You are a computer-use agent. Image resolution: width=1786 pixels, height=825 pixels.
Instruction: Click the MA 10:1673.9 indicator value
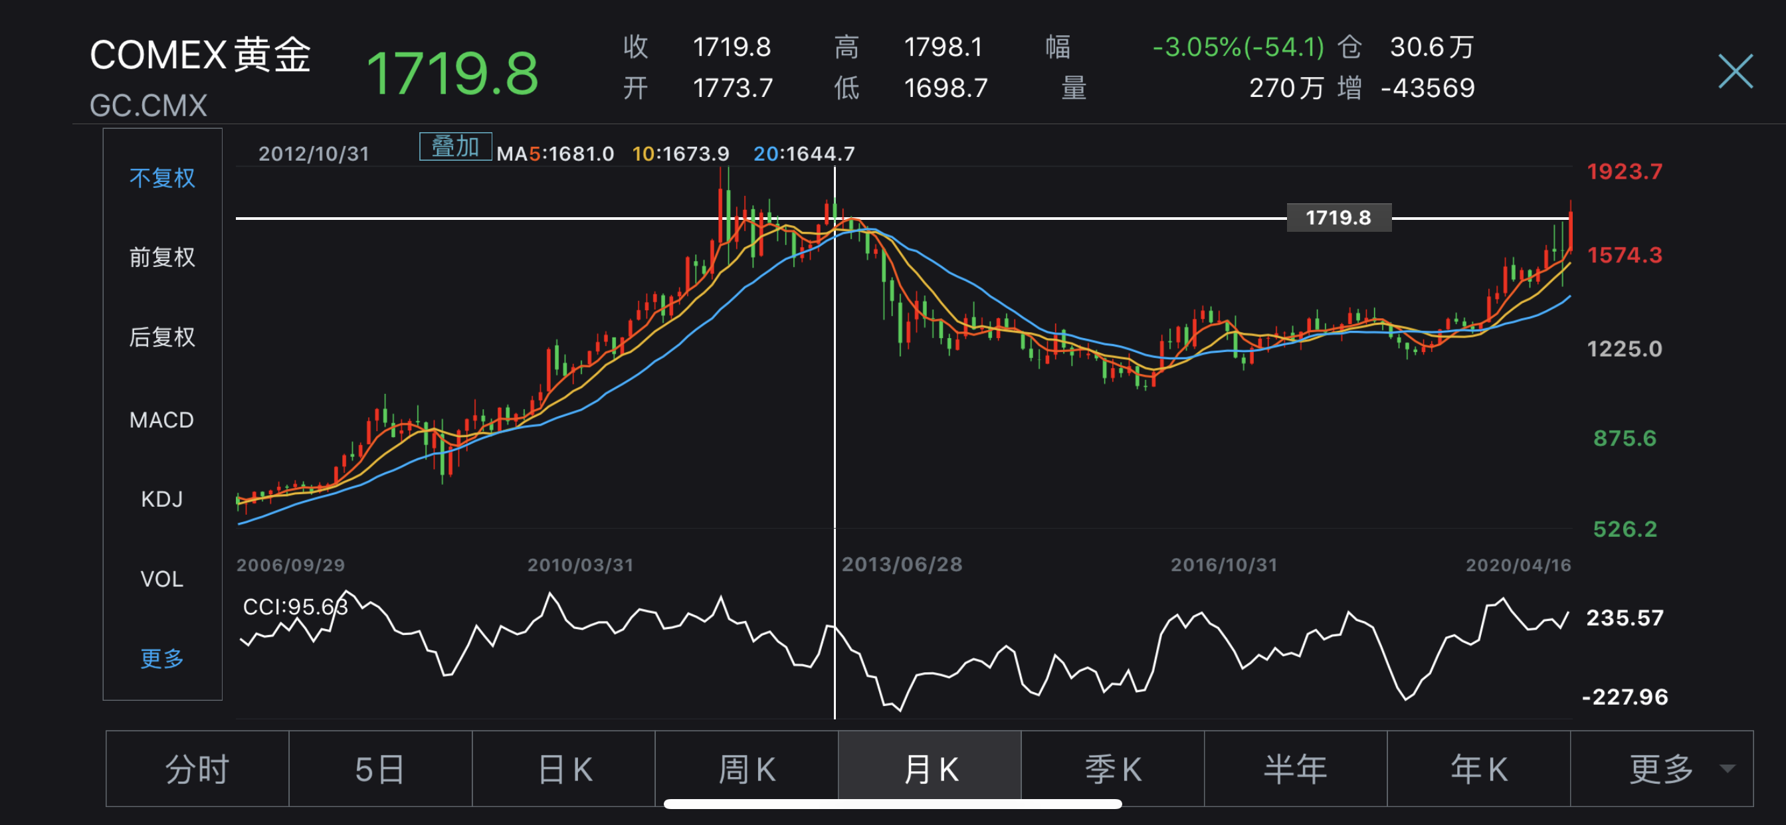pos(681,153)
